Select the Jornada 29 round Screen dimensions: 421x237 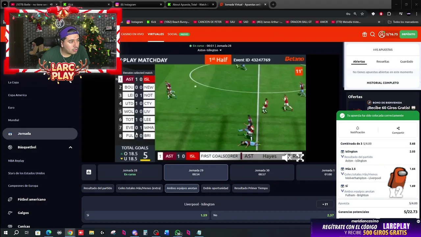[x=196, y=172]
